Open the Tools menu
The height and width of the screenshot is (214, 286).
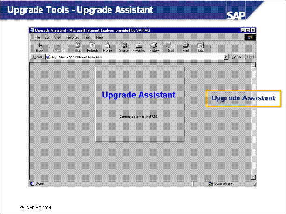click(88, 37)
